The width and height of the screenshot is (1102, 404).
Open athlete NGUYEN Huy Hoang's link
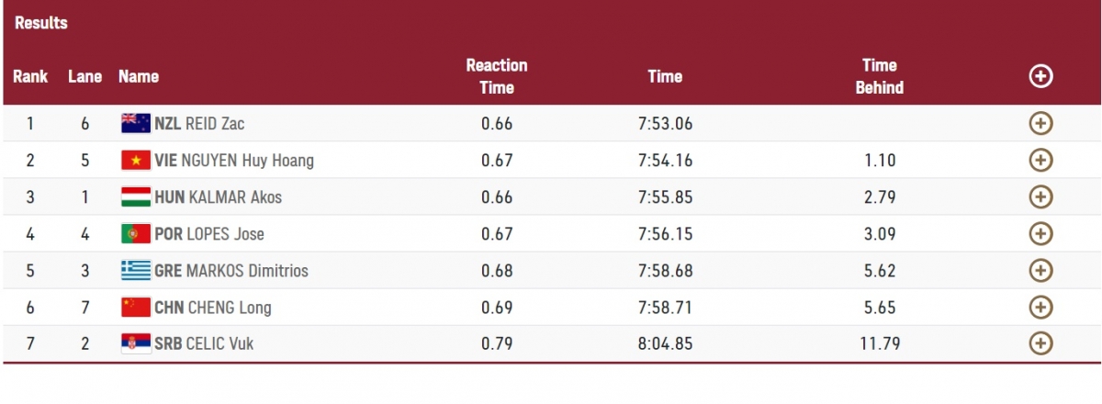pyautogui.click(x=250, y=161)
